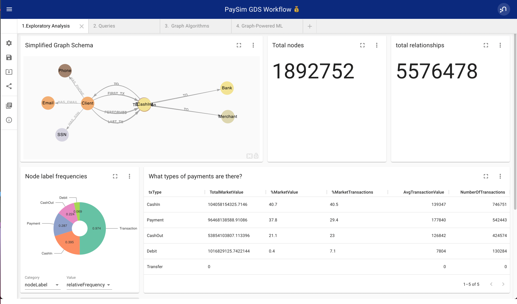Click the save dashboard icon
Image resolution: width=517 pixels, height=304 pixels.
click(9, 57)
